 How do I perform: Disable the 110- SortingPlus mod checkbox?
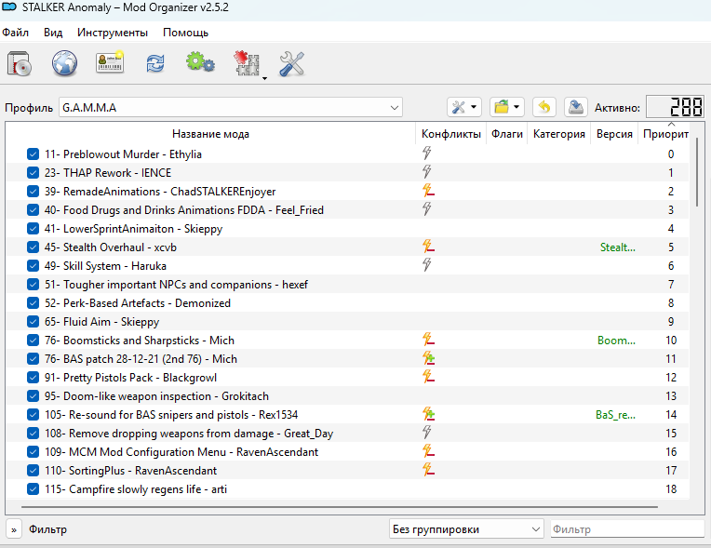pos(34,471)
